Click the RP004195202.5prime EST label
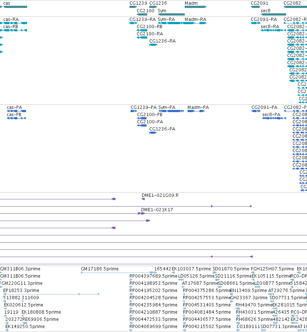Image resolution: width=307 pixels, height=332 pixels. point(153,291)
